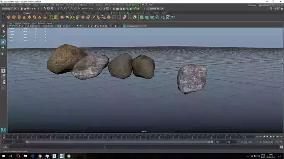284x159 pixels.
Task: Click the single-pane layout icon
Action: tap(3, 71)
